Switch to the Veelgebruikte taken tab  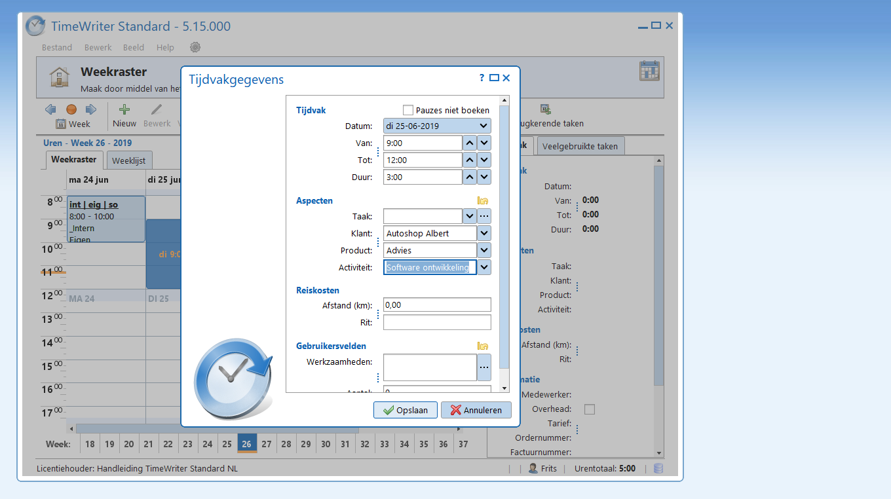point(580,146)
